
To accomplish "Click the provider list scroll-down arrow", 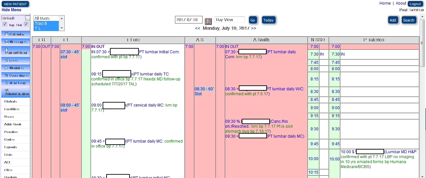I will click(x=62, y=28).
